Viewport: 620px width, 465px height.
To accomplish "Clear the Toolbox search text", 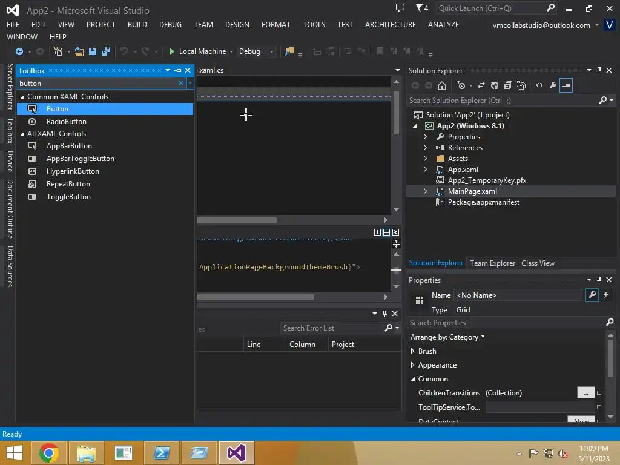I will pyautogui.click(x=180, y=83).
